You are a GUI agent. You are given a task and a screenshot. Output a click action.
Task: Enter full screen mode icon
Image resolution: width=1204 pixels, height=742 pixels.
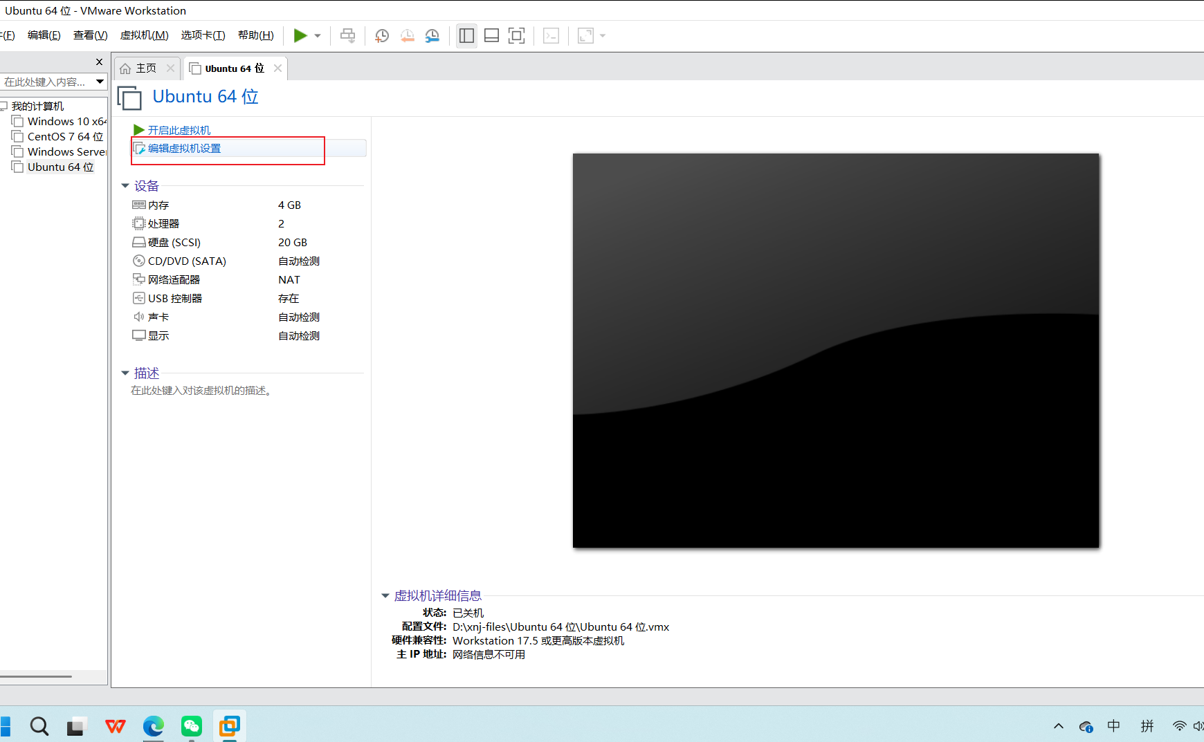(x=517, y=36)
